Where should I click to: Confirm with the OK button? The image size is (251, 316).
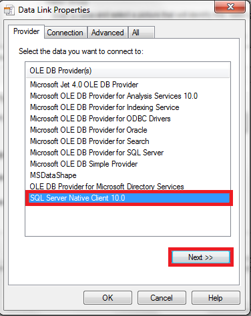pos(107,298)
